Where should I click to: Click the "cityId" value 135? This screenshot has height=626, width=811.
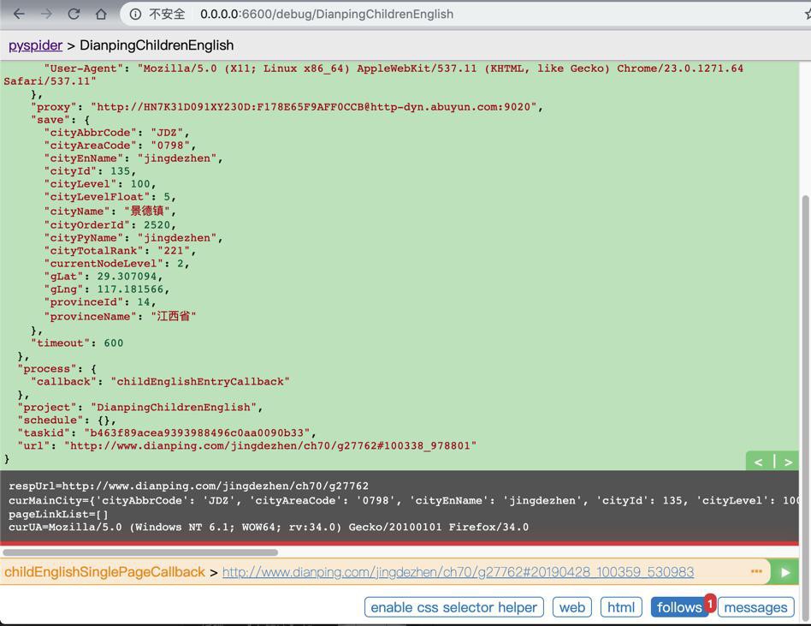click(x=120, y=171)
